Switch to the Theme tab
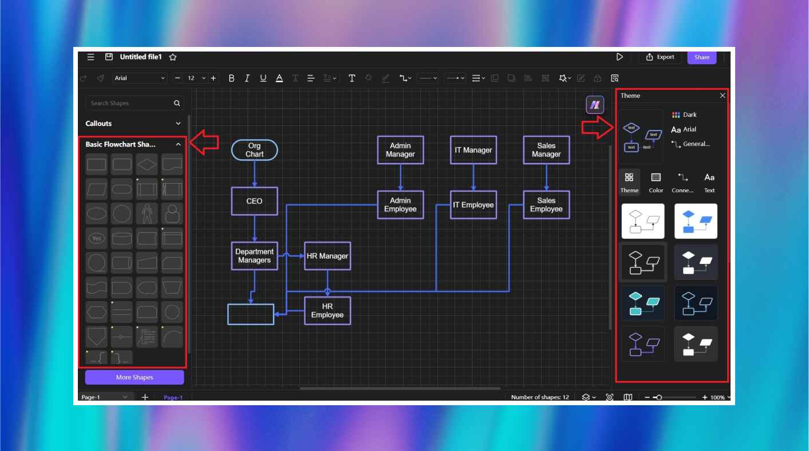 [629, 183]
